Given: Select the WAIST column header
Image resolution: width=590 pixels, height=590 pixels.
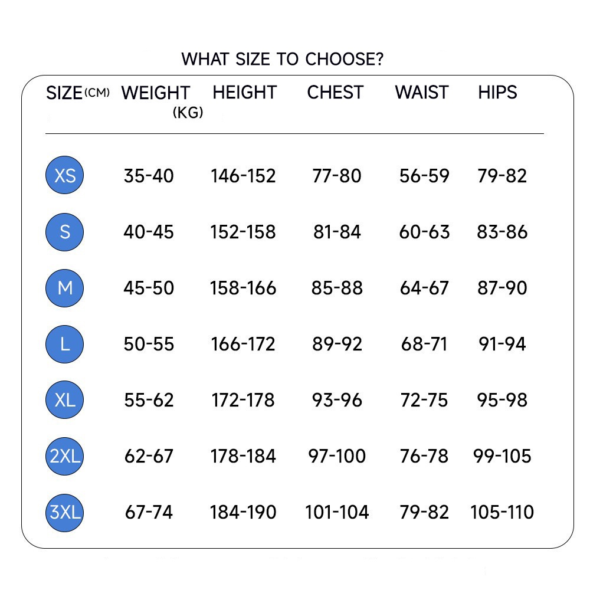Looking at the screenshot, I should coord(422,93).
